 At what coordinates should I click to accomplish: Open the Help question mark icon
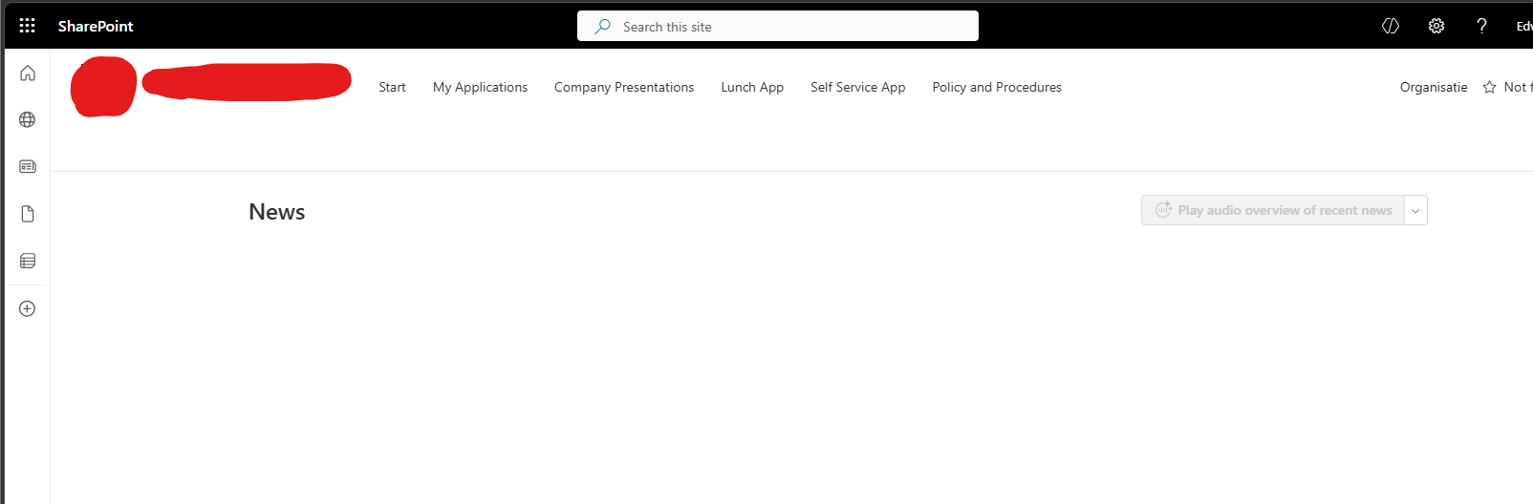click(x=1481, y=26)
